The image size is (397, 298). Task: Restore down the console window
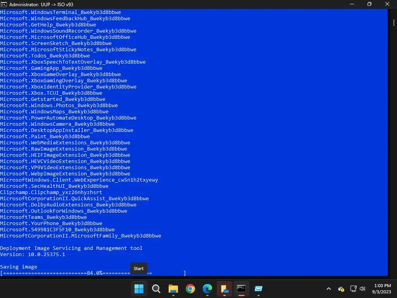(x=369, y=4)
